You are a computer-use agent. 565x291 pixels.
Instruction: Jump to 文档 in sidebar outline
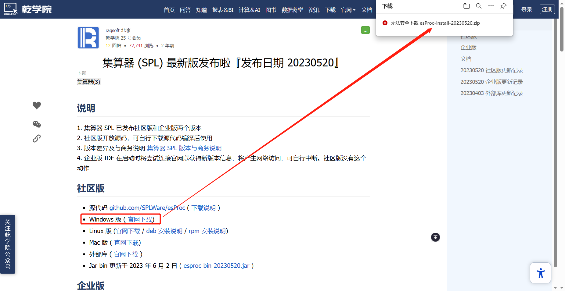coord(466,59)
